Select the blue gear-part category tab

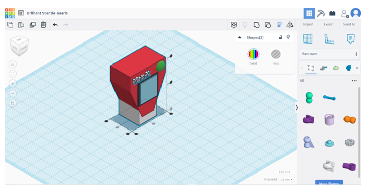click(348, 68)
